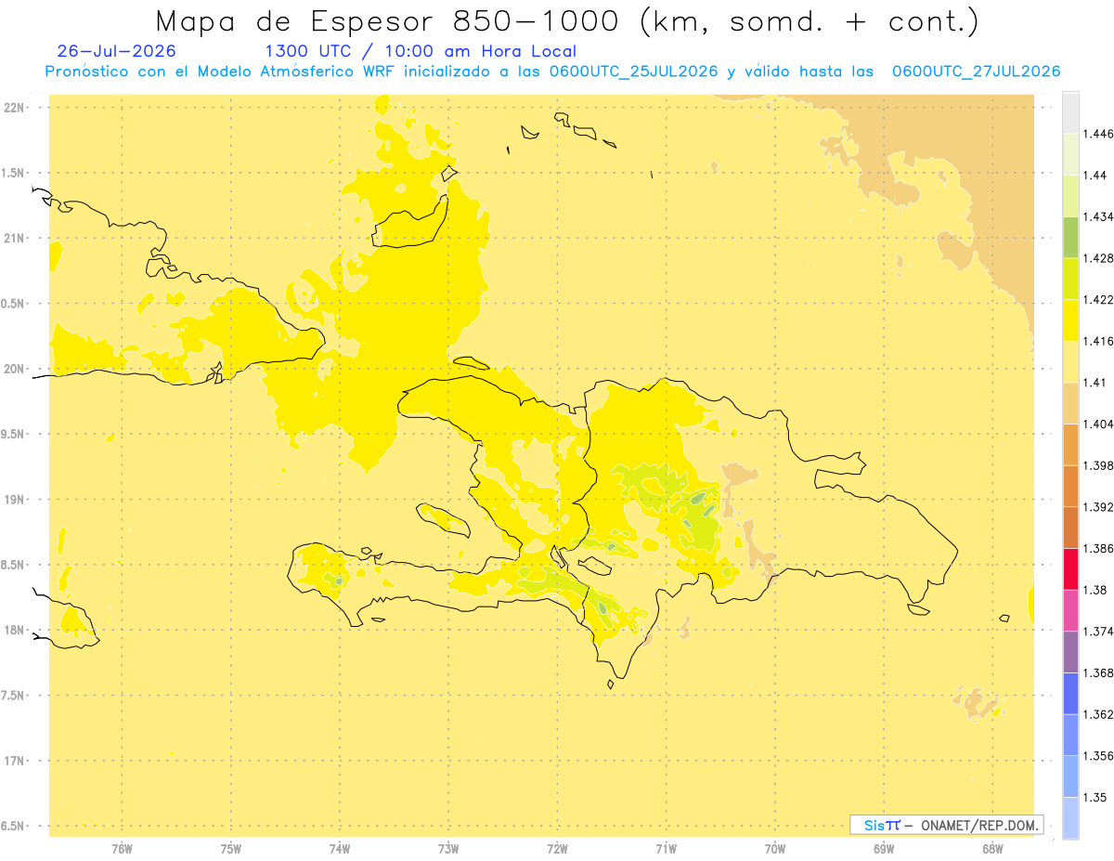Viewport: 1114px width, 861px height.
Task: Click the "Pronóstico con el Modelo Atmósferico WRF" text
Action: [x=223, y=72]
